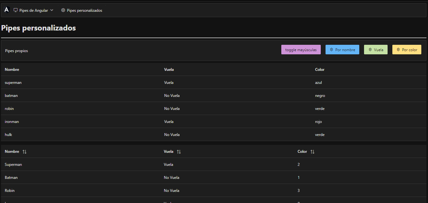Click the green Vuela colored button
The width and height of the screenshot is (428, 203).
coord(375,50)
